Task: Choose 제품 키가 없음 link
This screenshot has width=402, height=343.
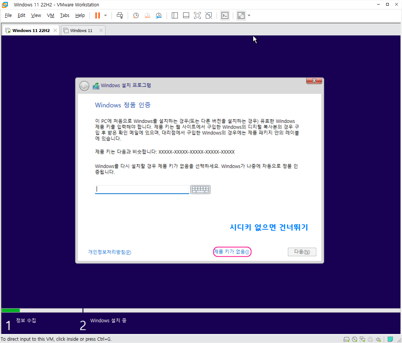Action: (232, 252)
